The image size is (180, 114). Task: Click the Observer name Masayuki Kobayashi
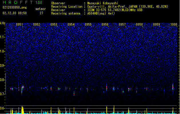tap(103, 3)
